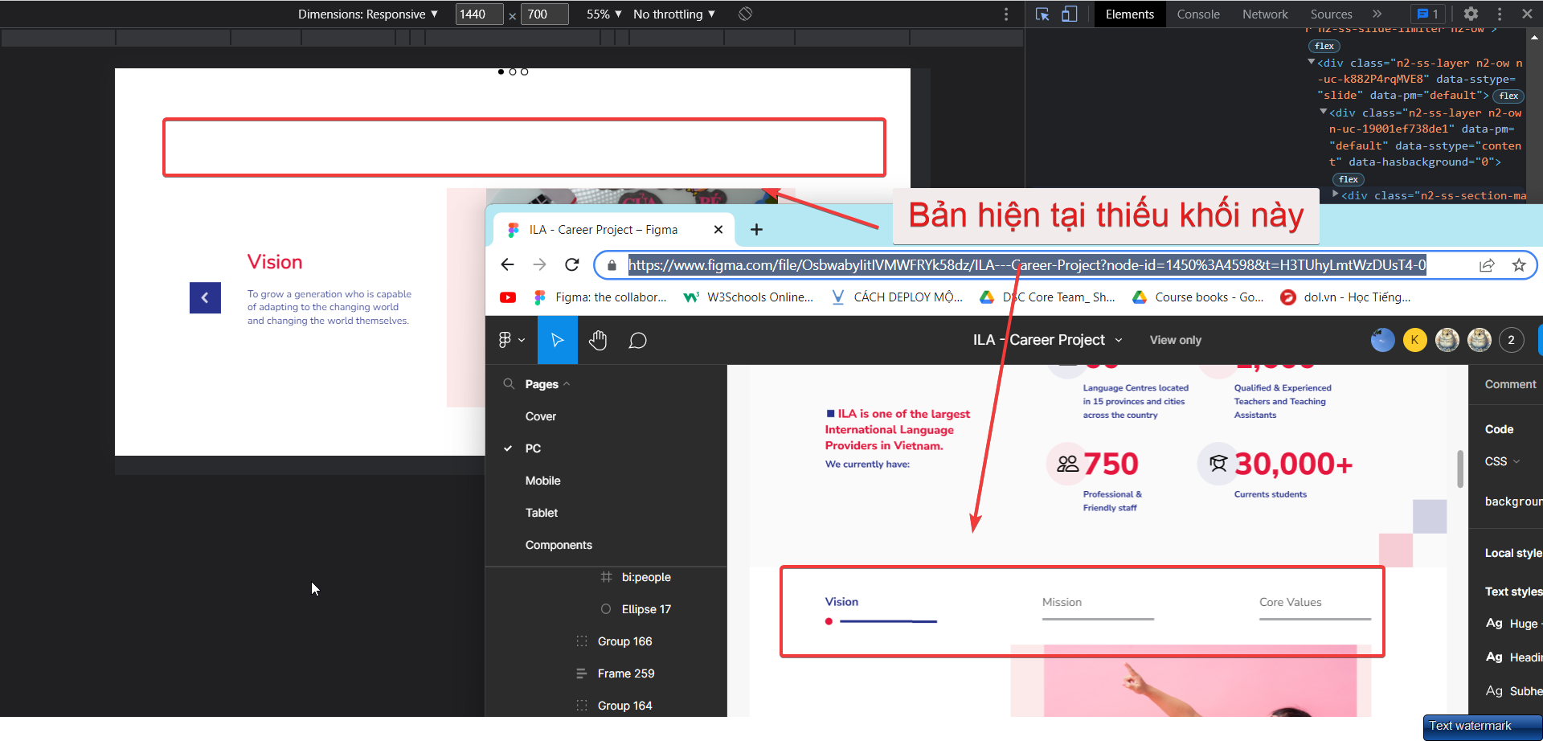This screenshot has height=741, width=1543.
Task: Open the W3Schools Online bookmark
Action: 748,297
